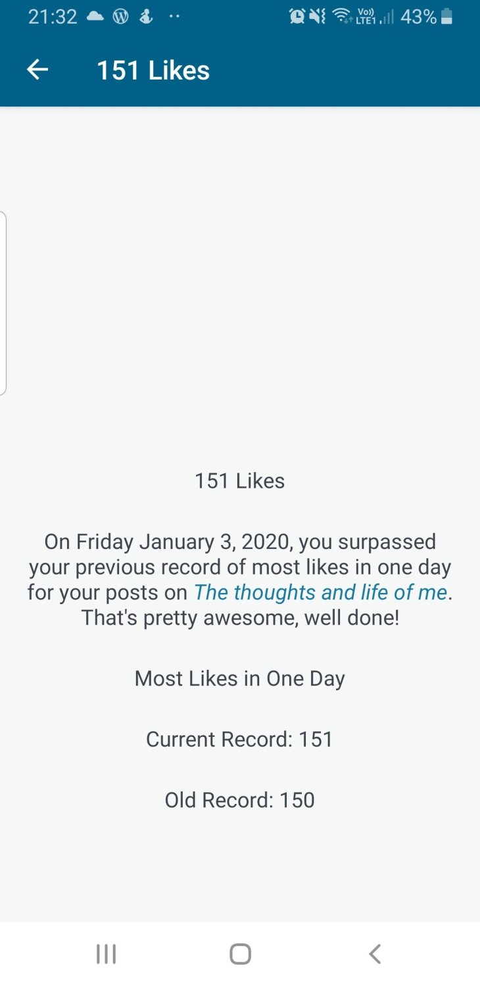This screenshot has height=986, width=480.
Task: Tap the muted sound status icon
Action: point(318,17)
